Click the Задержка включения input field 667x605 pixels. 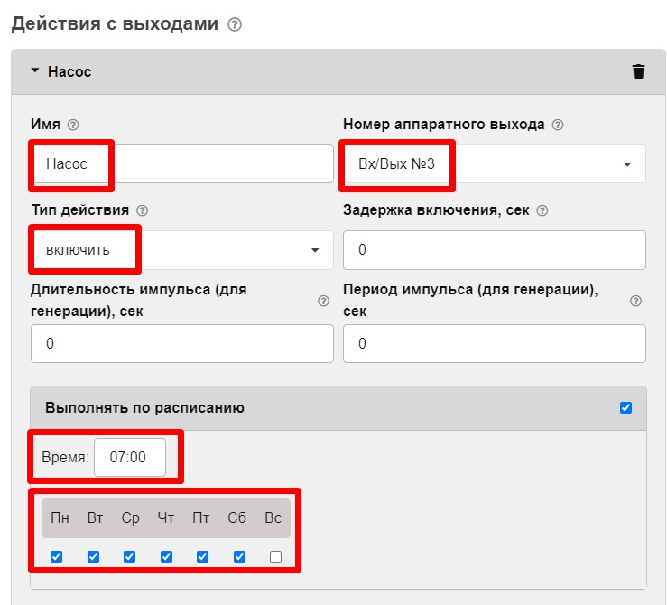click(494, 250)
